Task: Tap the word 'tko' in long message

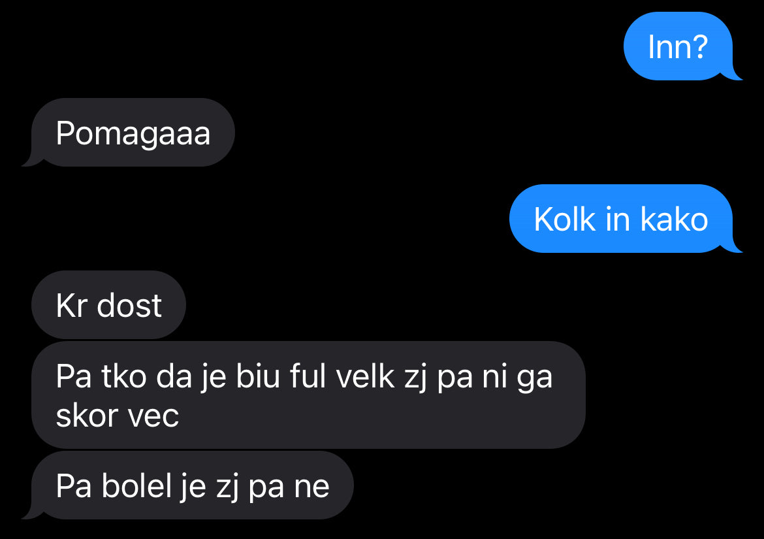Action: pyautogui.click(x=124, y=376)
